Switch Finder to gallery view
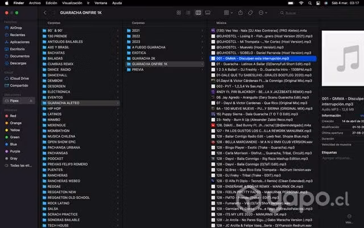 [208, 13]
